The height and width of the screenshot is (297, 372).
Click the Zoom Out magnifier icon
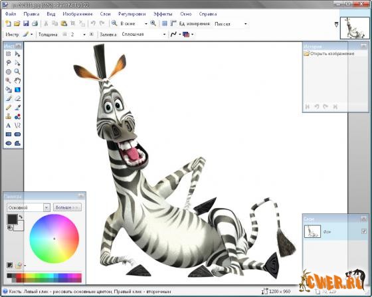click(114, 23)
